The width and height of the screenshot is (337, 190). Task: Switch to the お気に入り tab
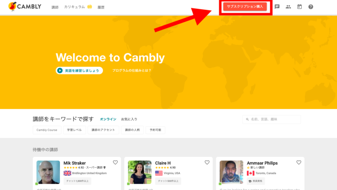click(x=129, y=119)
